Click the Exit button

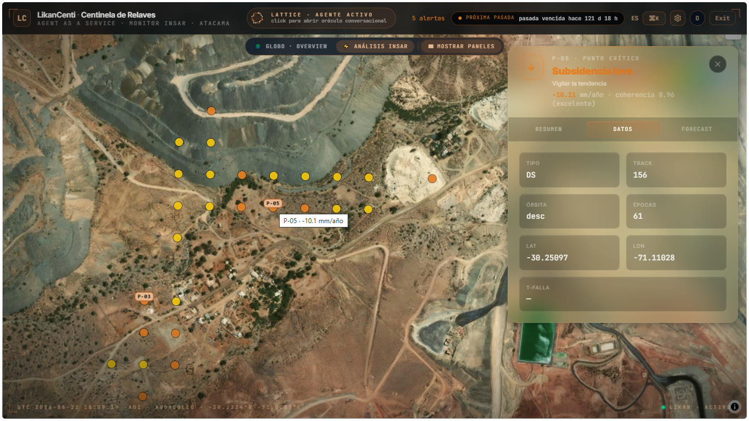722,18
